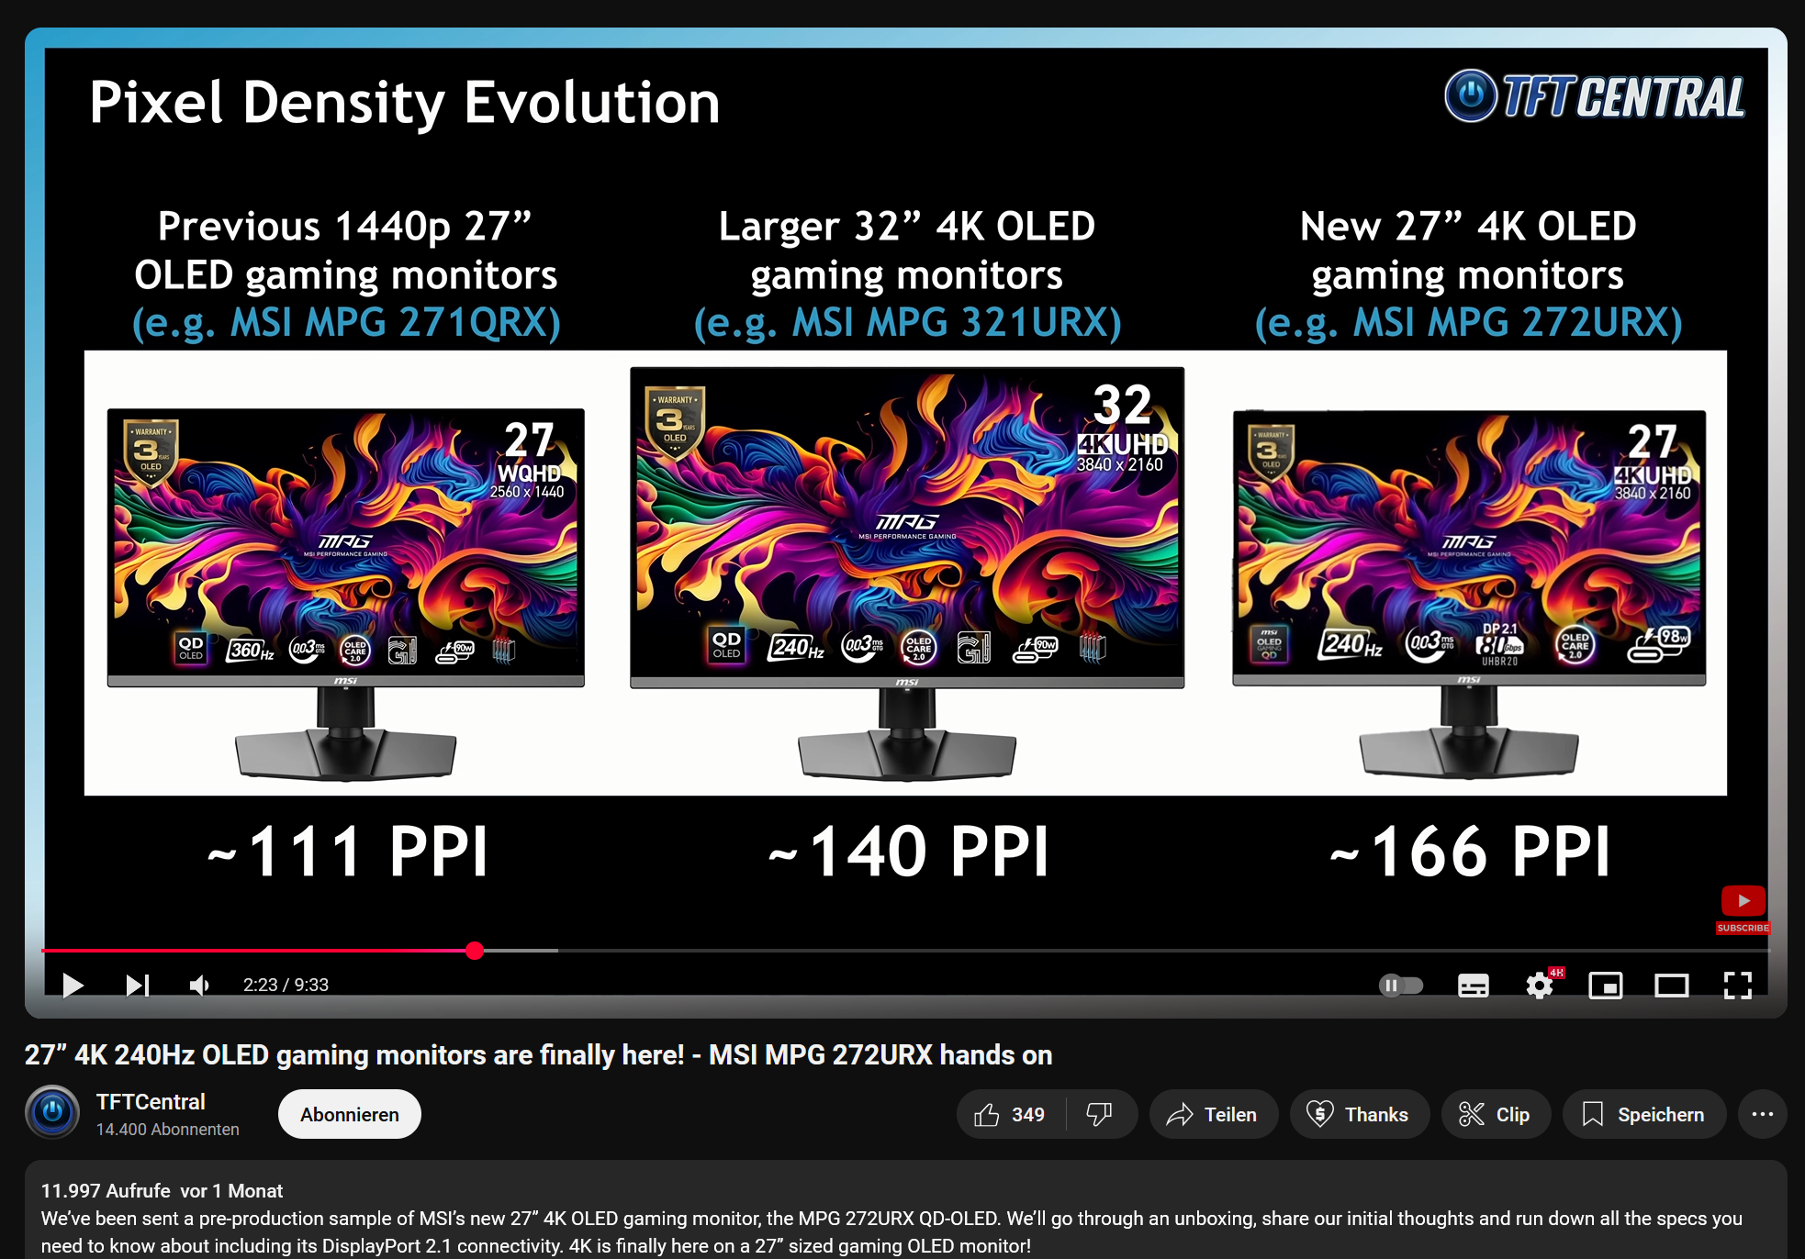Viewport: 1805px width, 1259px height.
Task: Dislike the video with thumbs down
Action: (1099, 1114)
